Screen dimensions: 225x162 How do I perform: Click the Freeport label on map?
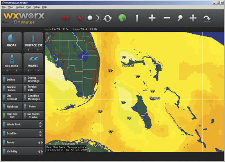128,65
